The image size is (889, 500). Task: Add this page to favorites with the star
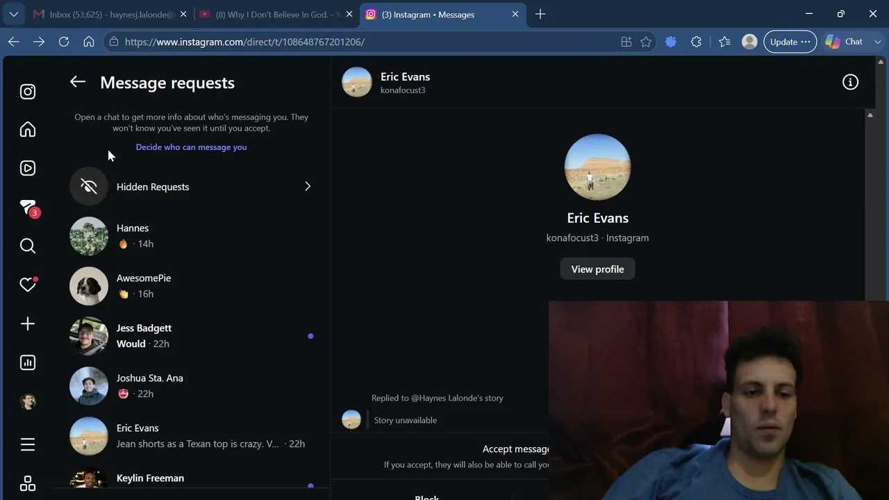(x=646, y=42)
